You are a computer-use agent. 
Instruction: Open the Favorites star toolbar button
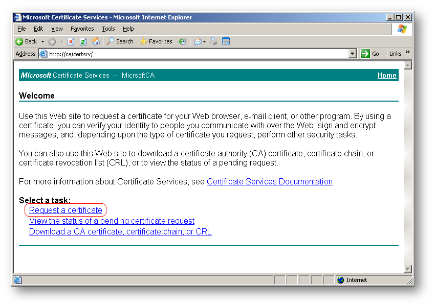tap(156, 41)
